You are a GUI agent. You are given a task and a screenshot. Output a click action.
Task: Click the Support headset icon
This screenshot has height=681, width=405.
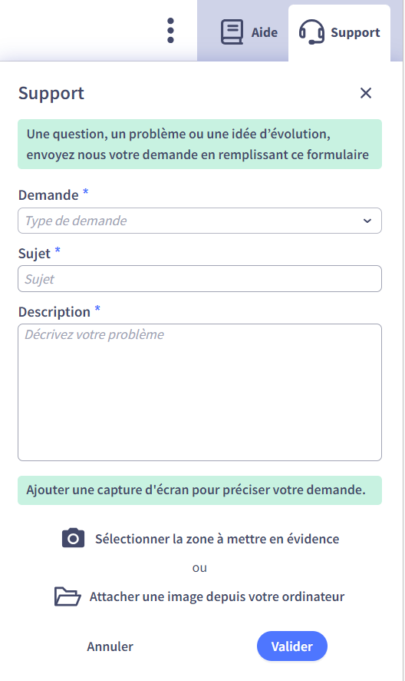point(311,32)
